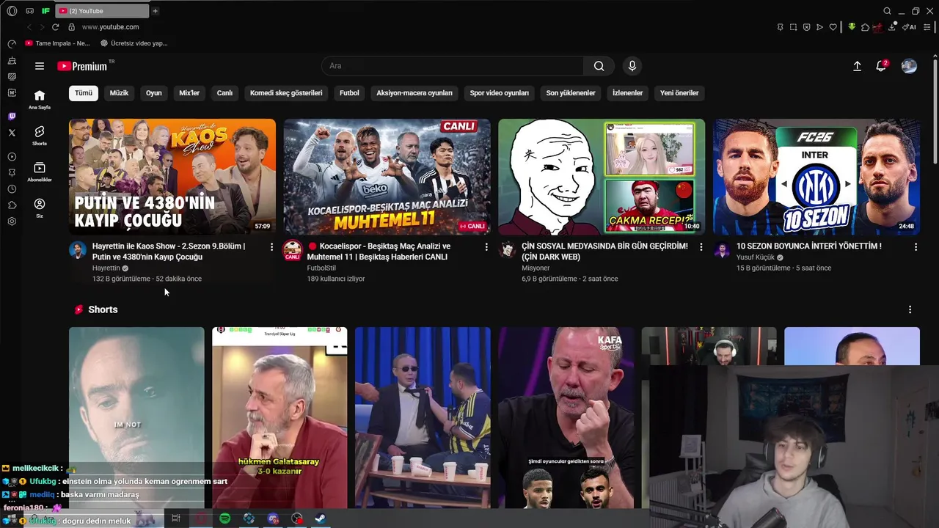Reload the YouTube page
Screen dimensions: 939x528
click(x=55, y=27)
